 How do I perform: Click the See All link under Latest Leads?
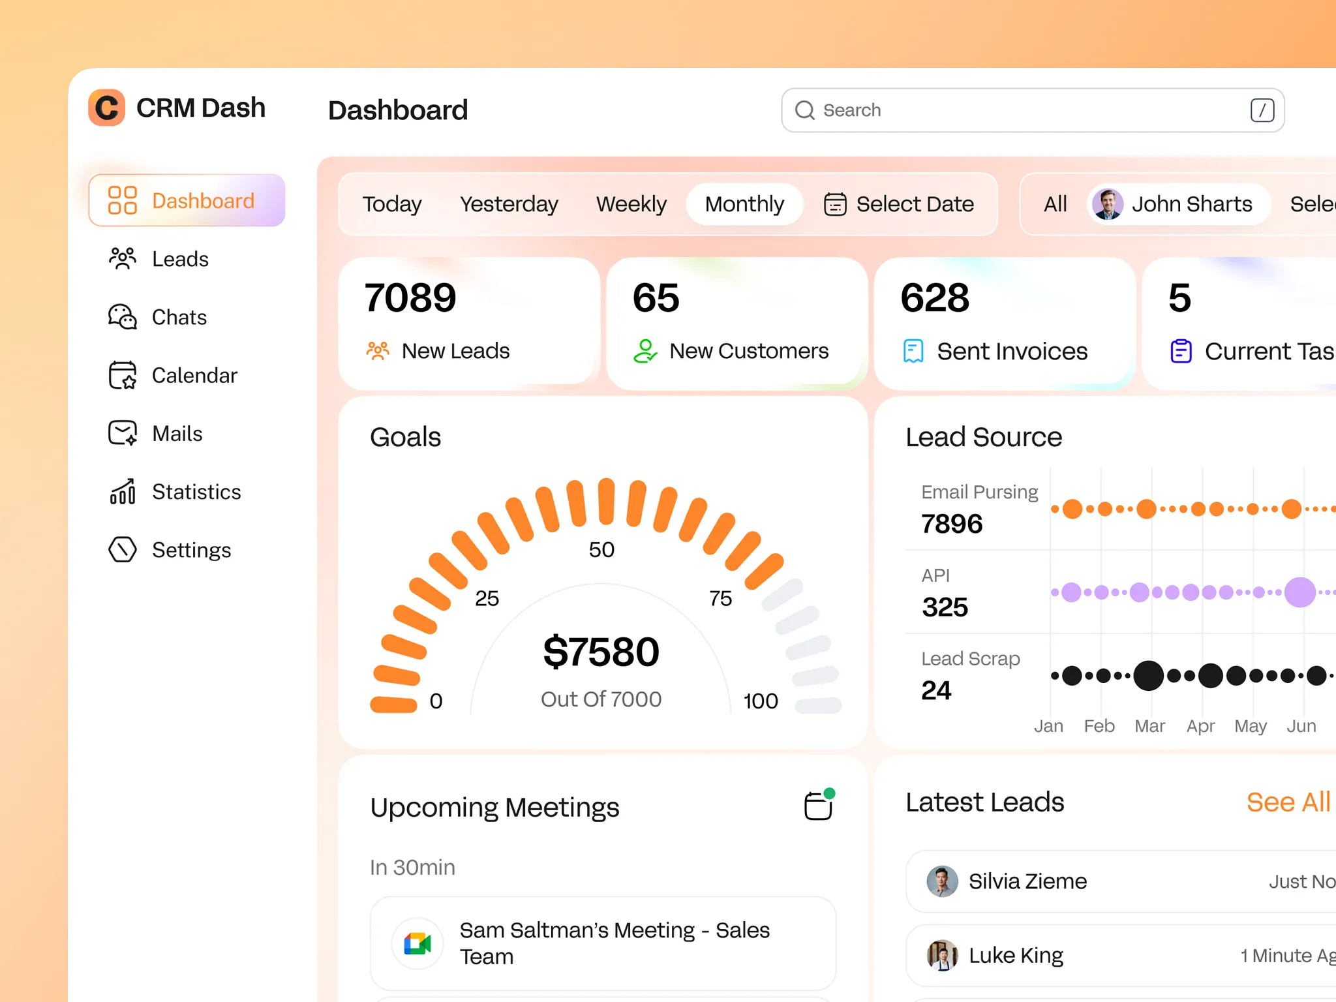pyautogui.click(x=1288, y=802)
